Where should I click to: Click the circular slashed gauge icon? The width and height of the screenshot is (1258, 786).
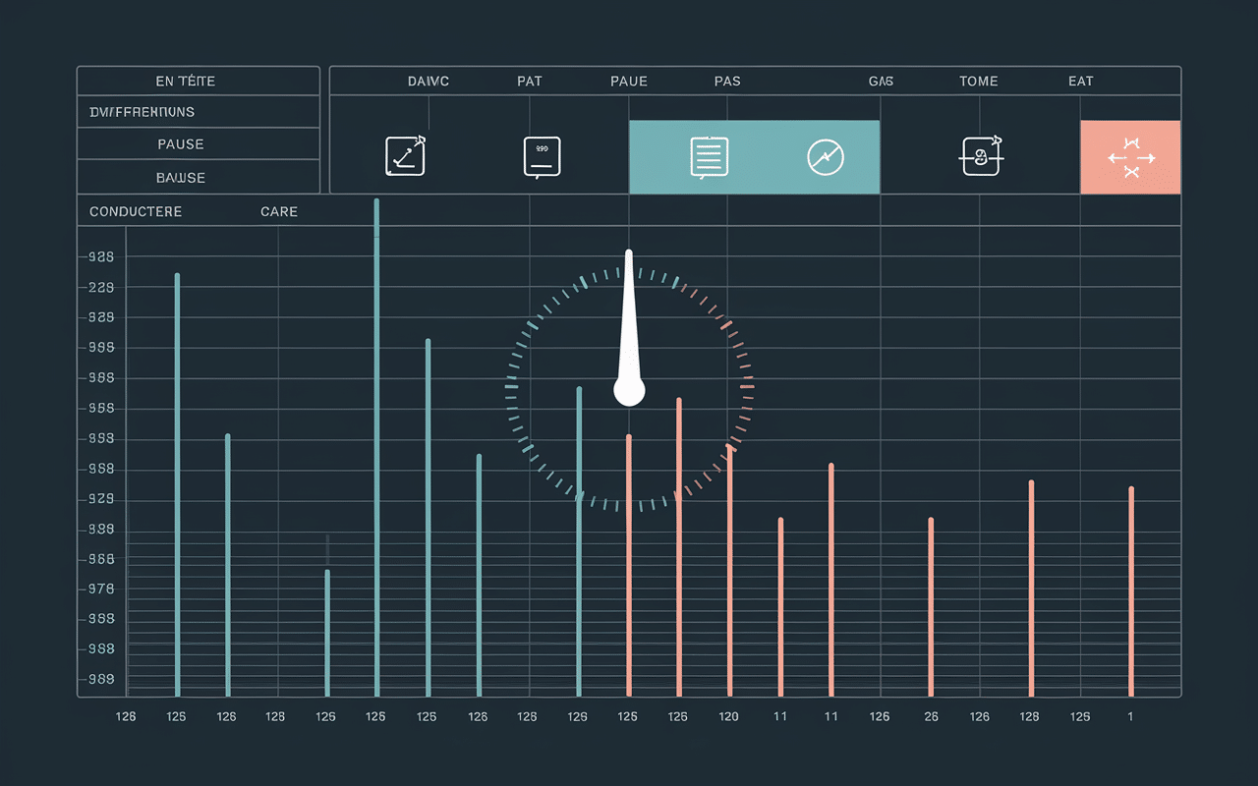point(825,157)
